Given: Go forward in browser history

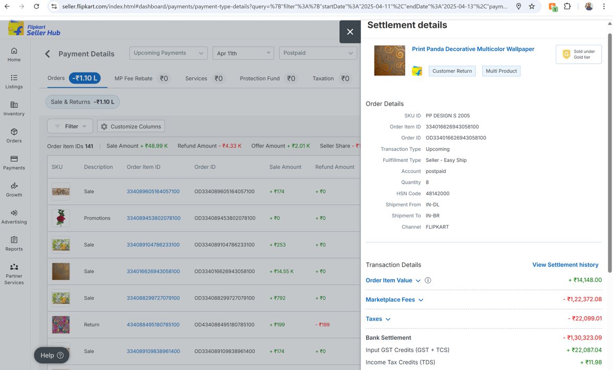Looking at the screenshot, I should 21,7.
